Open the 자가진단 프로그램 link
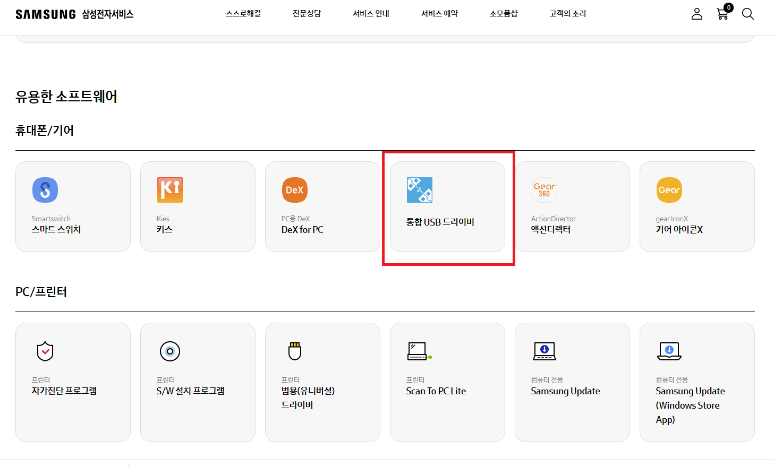 [x=64, y=391]
